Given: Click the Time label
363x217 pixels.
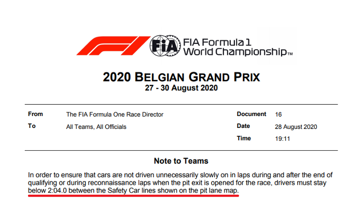Looking at the screenshot, I should pos(244,138).
